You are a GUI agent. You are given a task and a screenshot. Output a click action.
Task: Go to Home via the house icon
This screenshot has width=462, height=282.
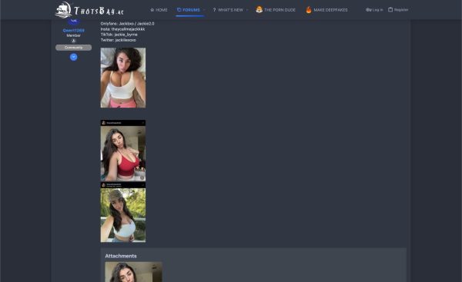point(152,10)
